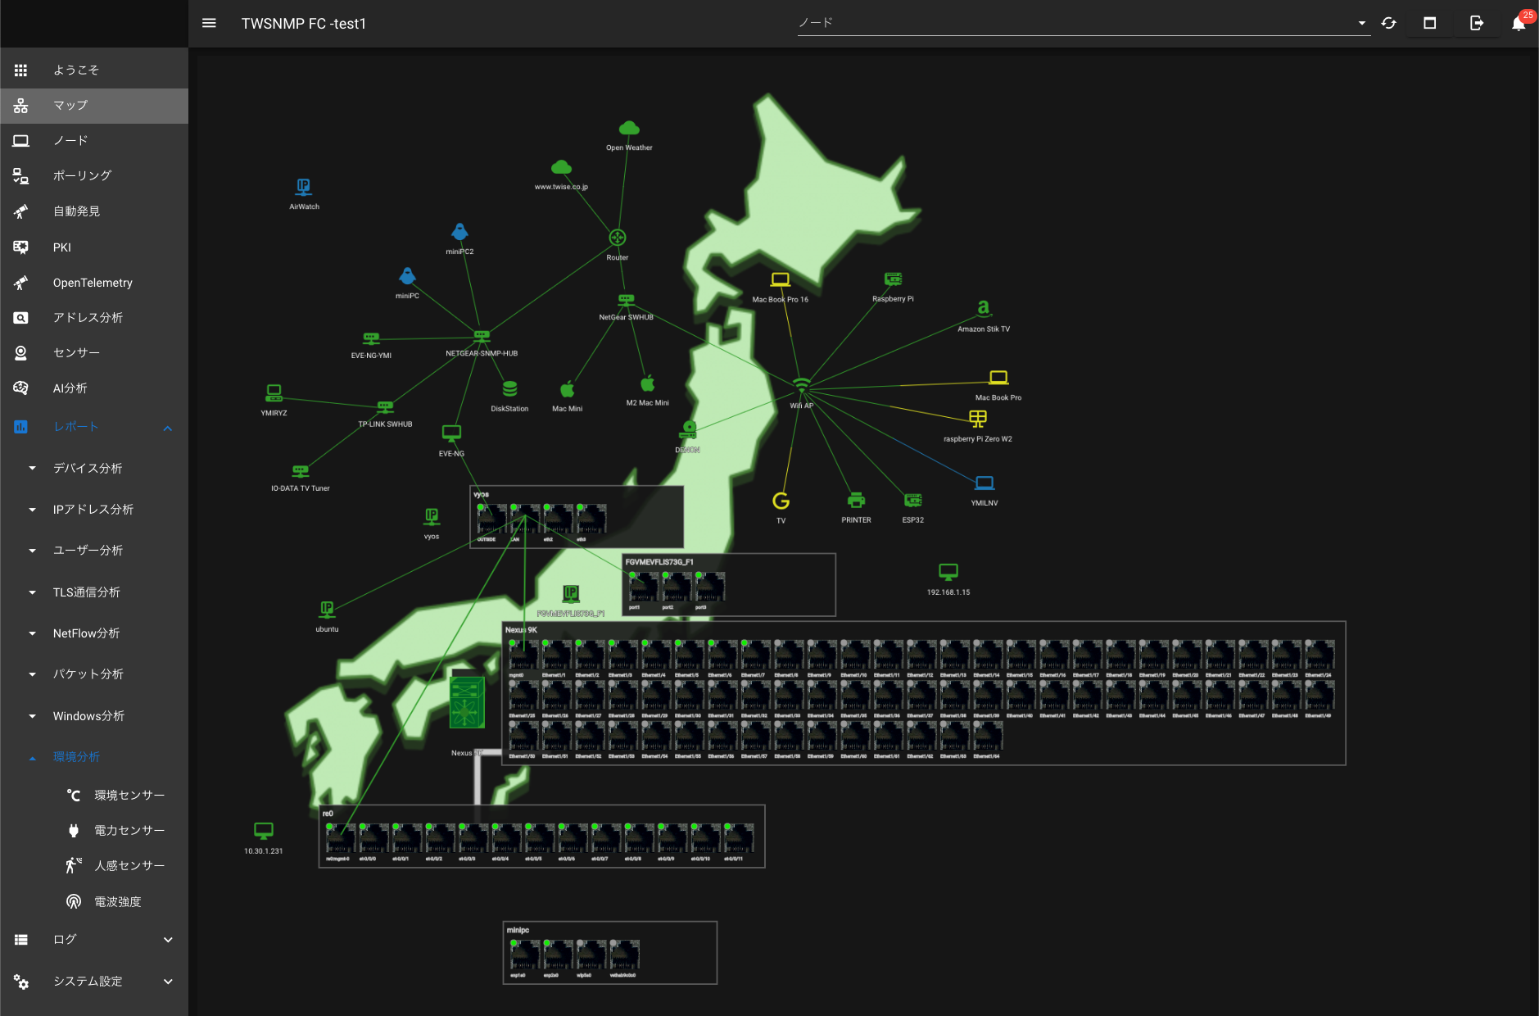Click the notification bell icon
The image size is (1539, 1016).
tap(1518, 23)
